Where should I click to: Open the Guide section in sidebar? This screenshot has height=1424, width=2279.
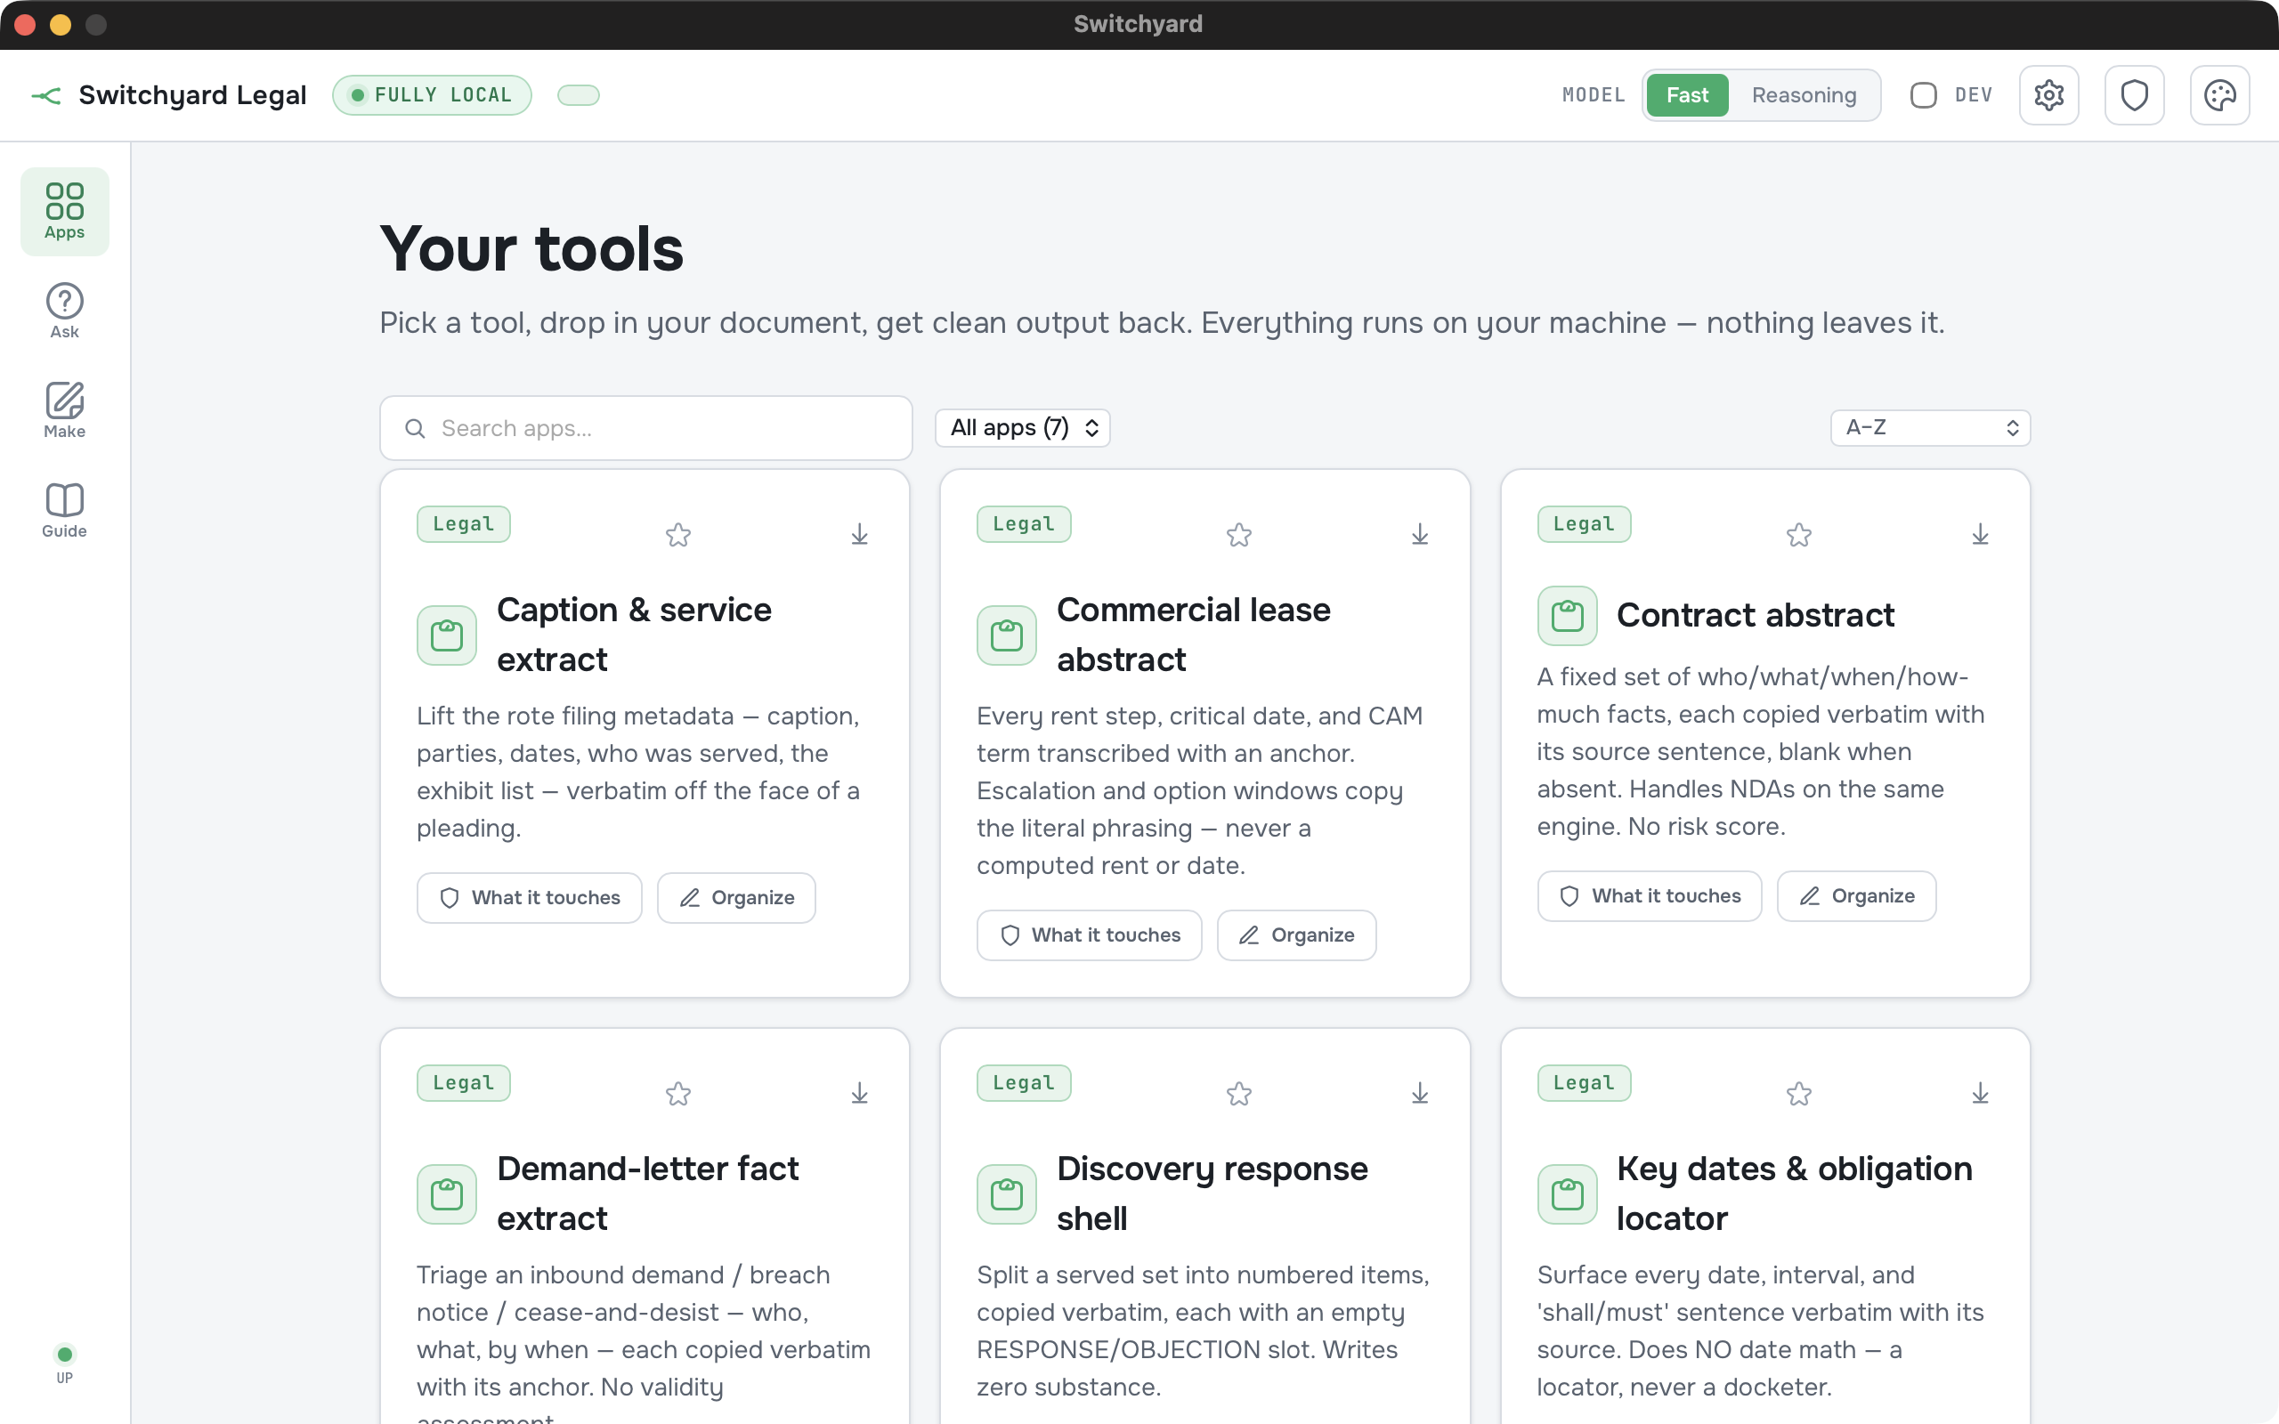tap(65, 511)
